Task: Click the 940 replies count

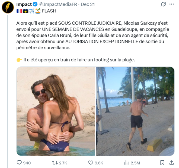Action: (27, 163)
